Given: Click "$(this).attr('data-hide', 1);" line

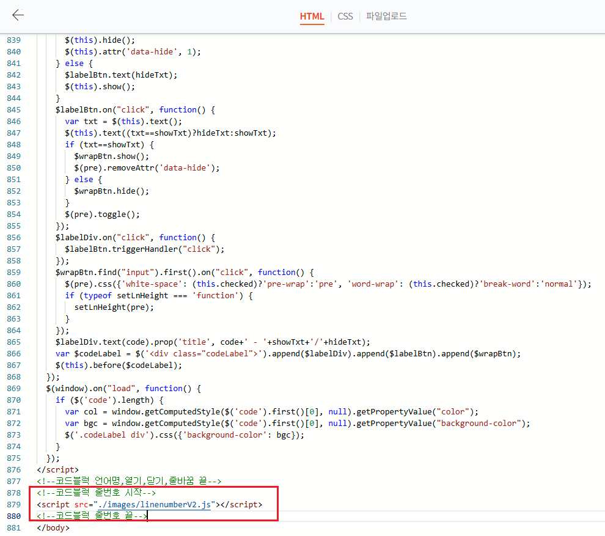Looking at the screenshot, I should [x=133, y=52].
